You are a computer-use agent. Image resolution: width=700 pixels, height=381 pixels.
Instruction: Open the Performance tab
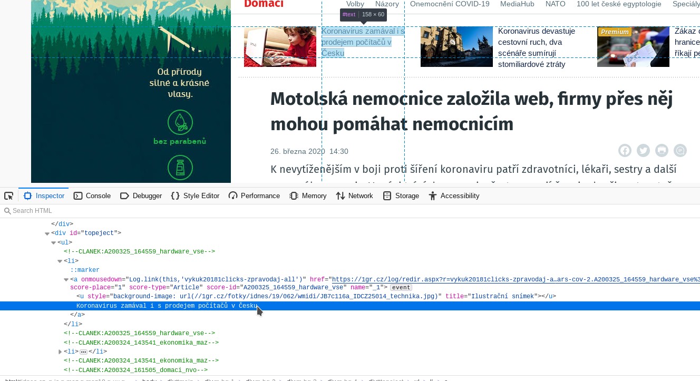(254, 196)
